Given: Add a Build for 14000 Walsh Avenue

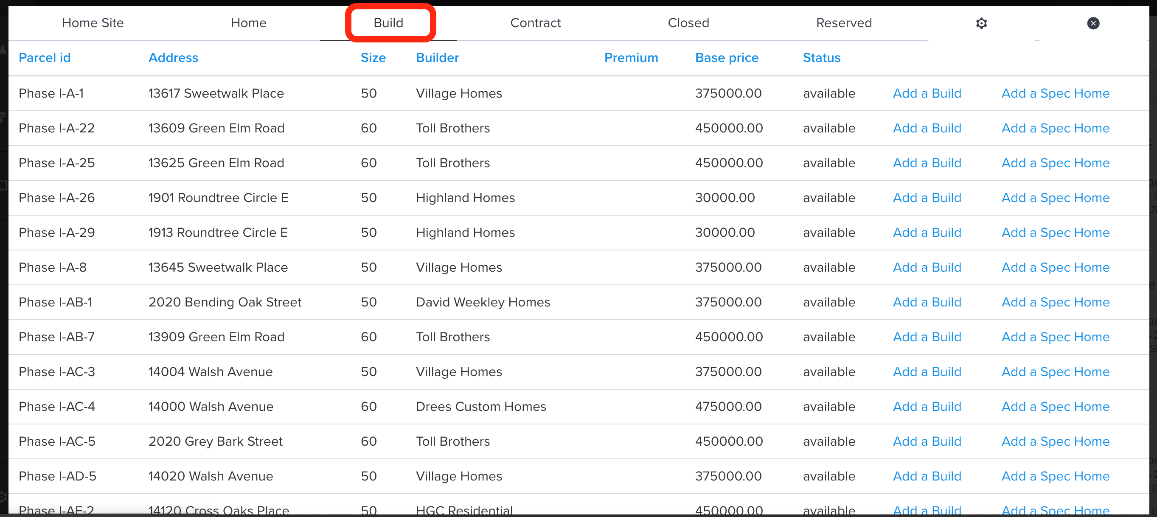Looking at the screenshot, I should coord(927,407).
